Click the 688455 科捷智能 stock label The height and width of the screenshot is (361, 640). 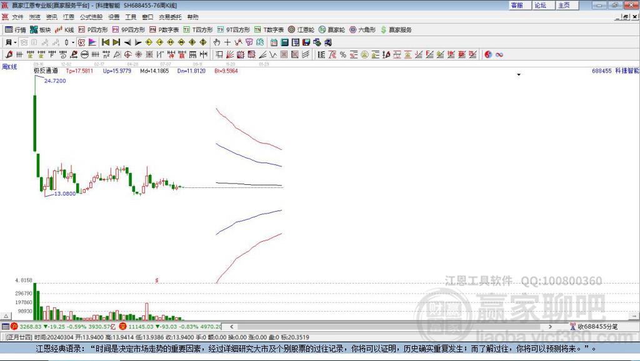click(x=616, y=71)
